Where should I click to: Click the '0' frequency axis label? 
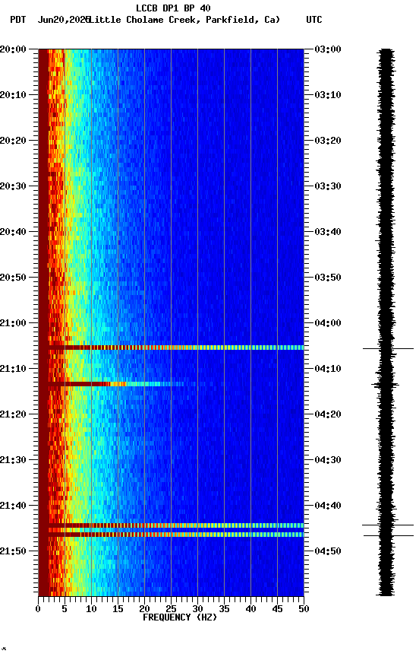[38, 609]
